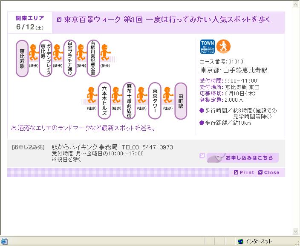Click the scrollbar down arrow
This screenshot has height=246, width=300.
[296, 232]
